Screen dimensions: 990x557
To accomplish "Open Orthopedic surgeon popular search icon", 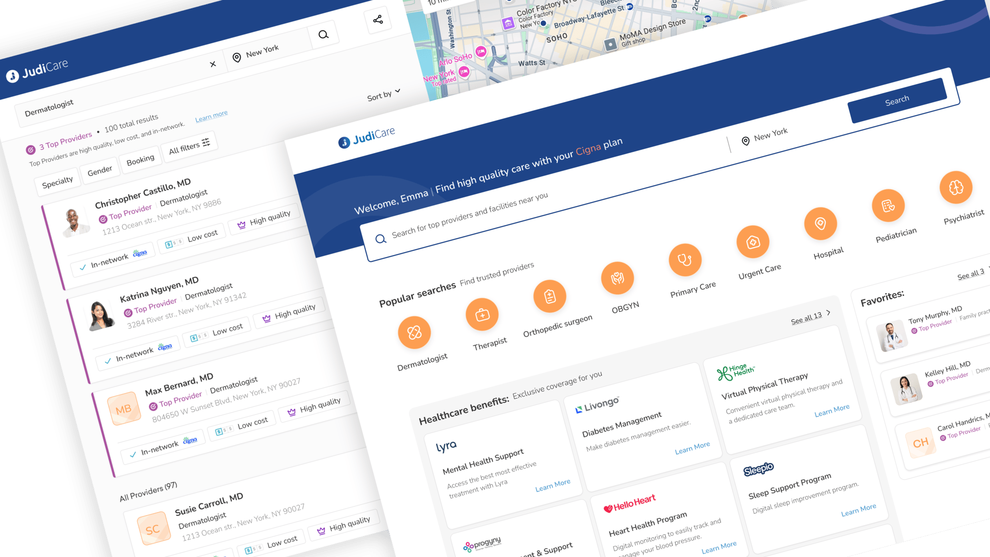I will pos(549,296).
